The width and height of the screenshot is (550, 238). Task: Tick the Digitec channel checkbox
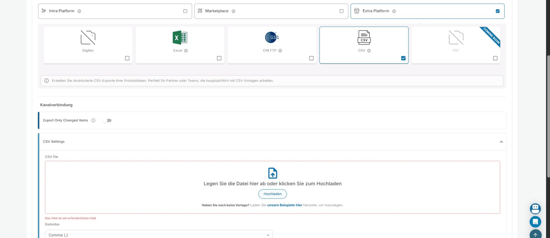click(127, 58)
